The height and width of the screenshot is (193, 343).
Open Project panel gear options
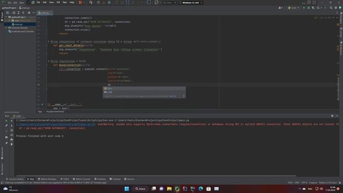29,13
